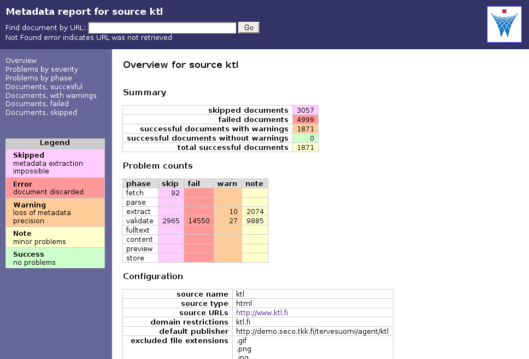Go to Documents, failed list
The image size is (529, 359).
(37, 103)
